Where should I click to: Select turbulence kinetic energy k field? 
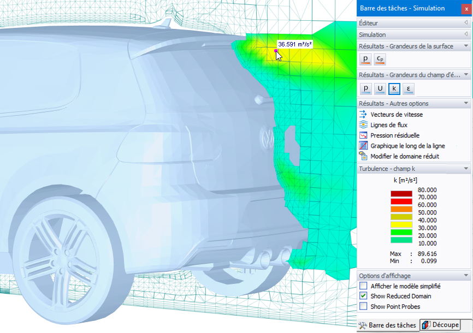(x=394, y=88)
